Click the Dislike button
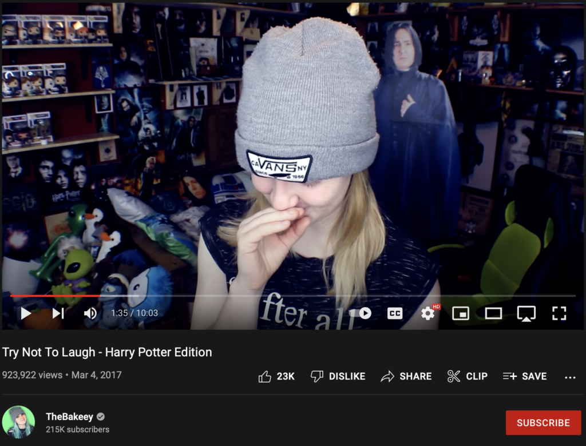The image size is (586, 446). coord(338,376)
